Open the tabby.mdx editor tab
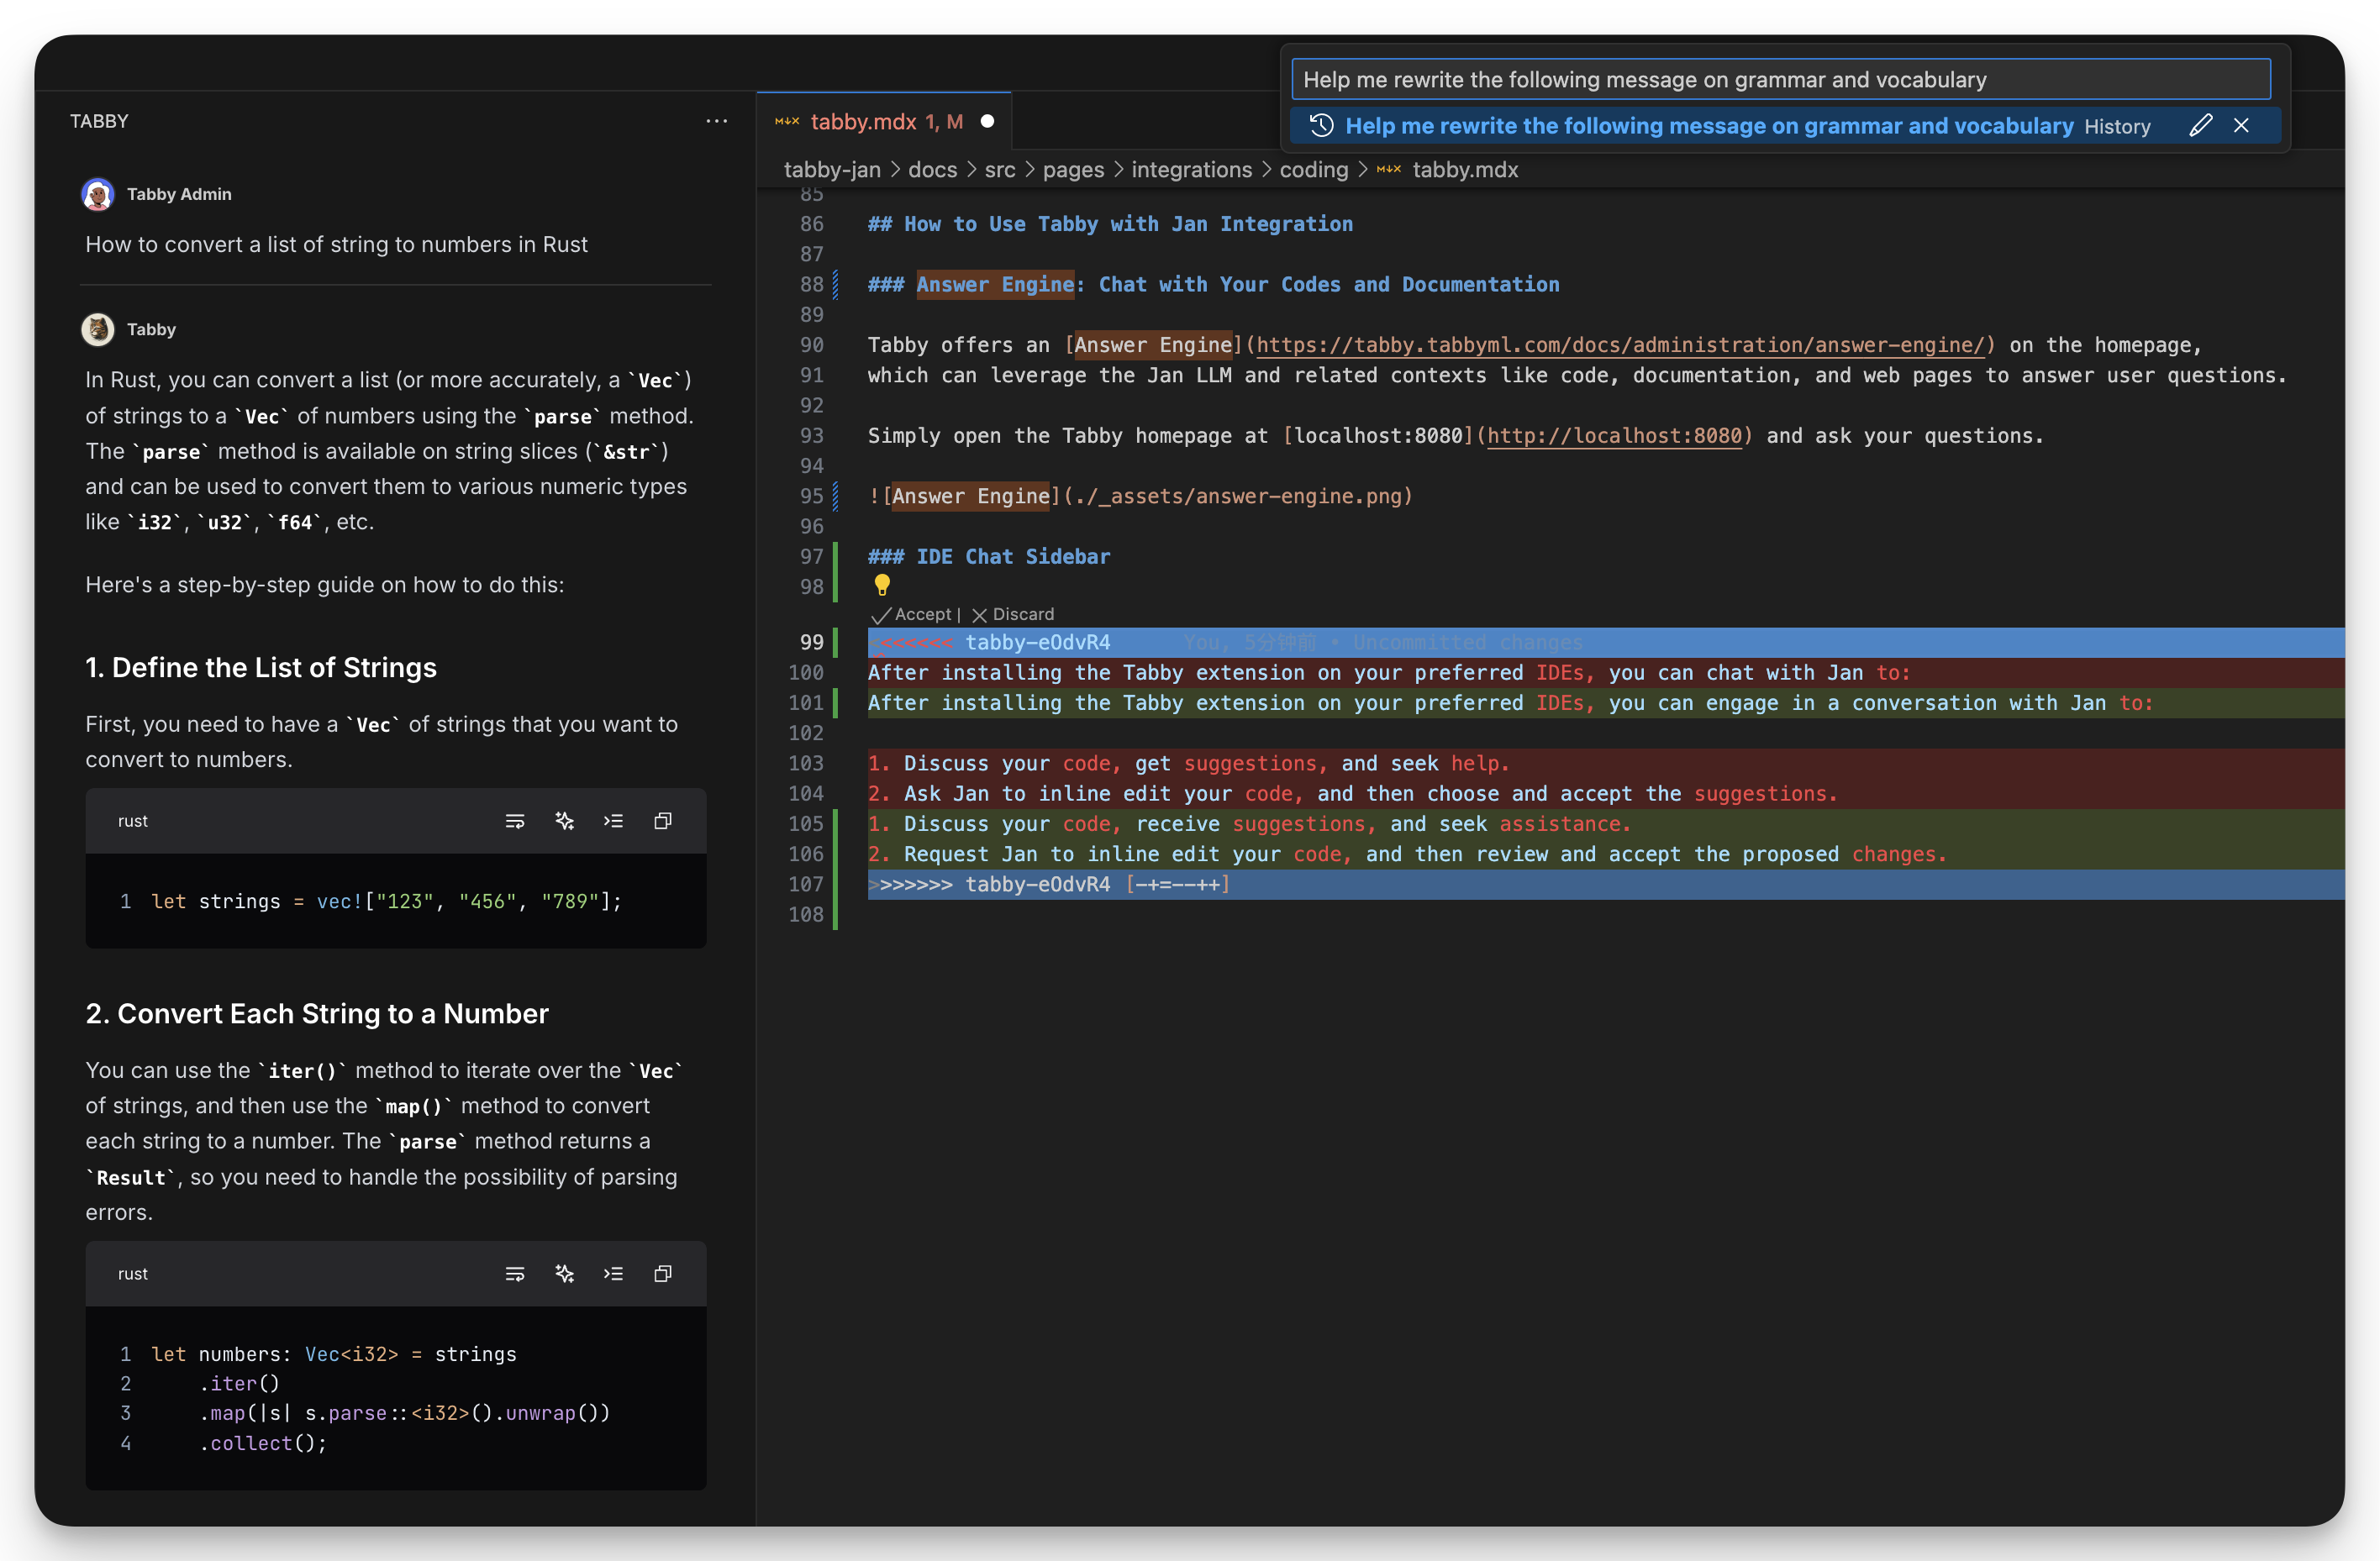This screenshot has height=1561, width=2380. (x=885, y=121)
